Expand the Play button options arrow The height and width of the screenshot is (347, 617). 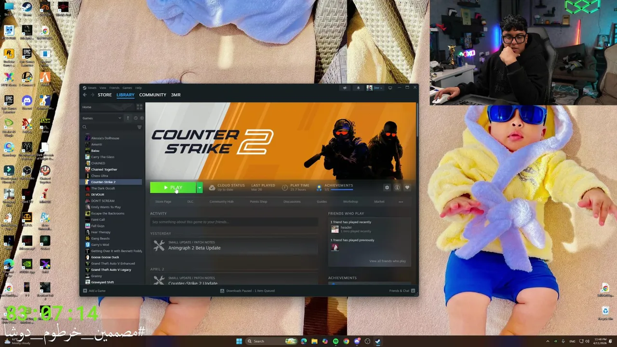click(199, 187)
